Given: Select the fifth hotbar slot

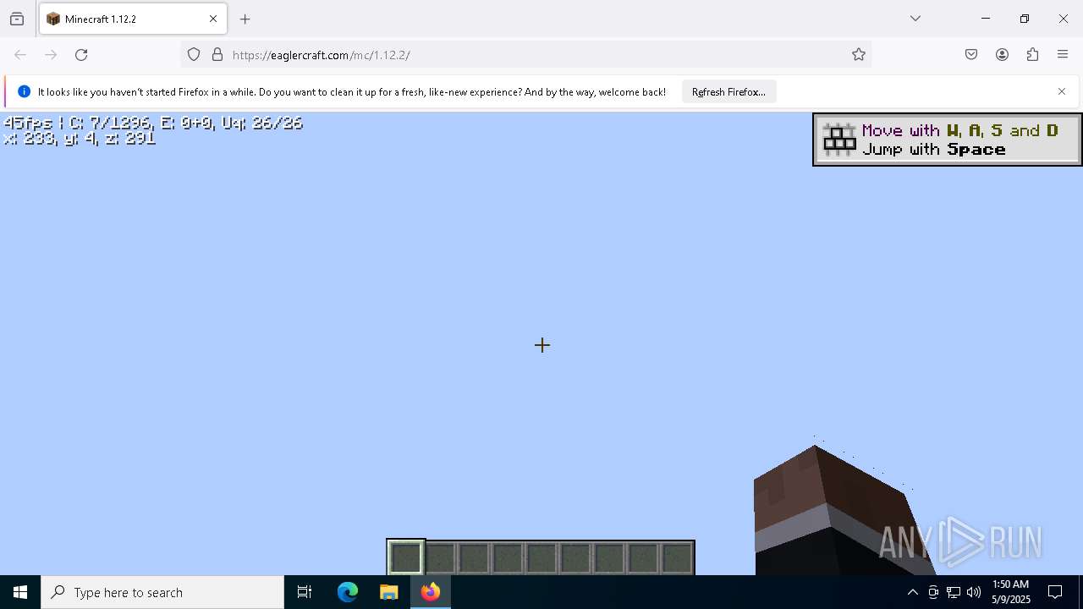Looking at the screenshot, I should (541, 558).
